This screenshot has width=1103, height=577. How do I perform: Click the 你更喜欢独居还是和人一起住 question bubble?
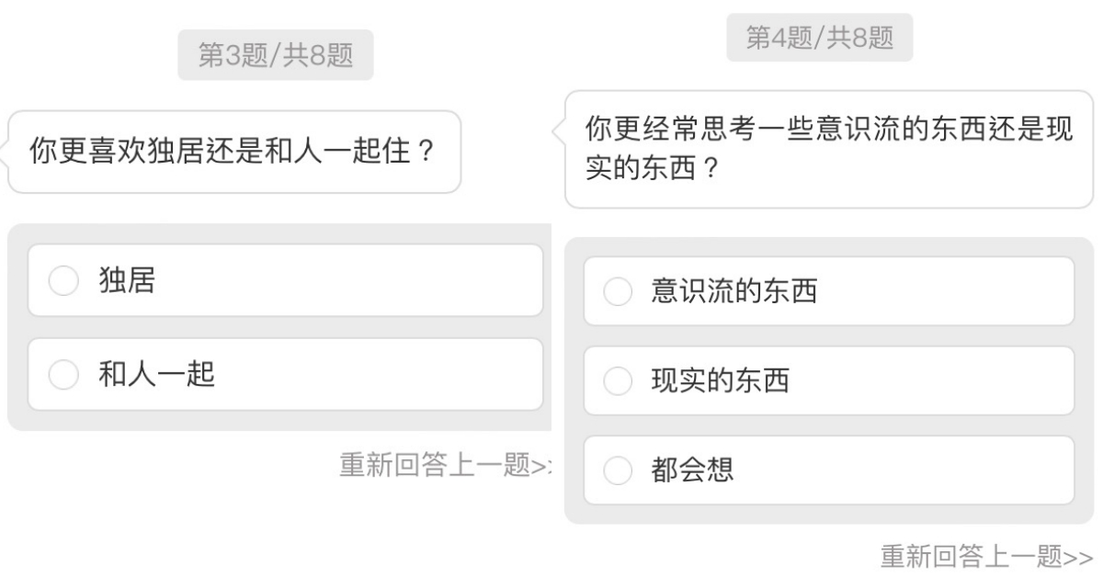coord(233,152)
